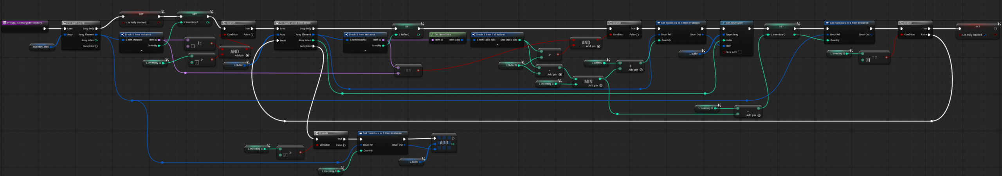The width and height of the screenshot is (1002, 176).
Task: Click the Inventory Array variable node
Action: [x=41, y=47]
